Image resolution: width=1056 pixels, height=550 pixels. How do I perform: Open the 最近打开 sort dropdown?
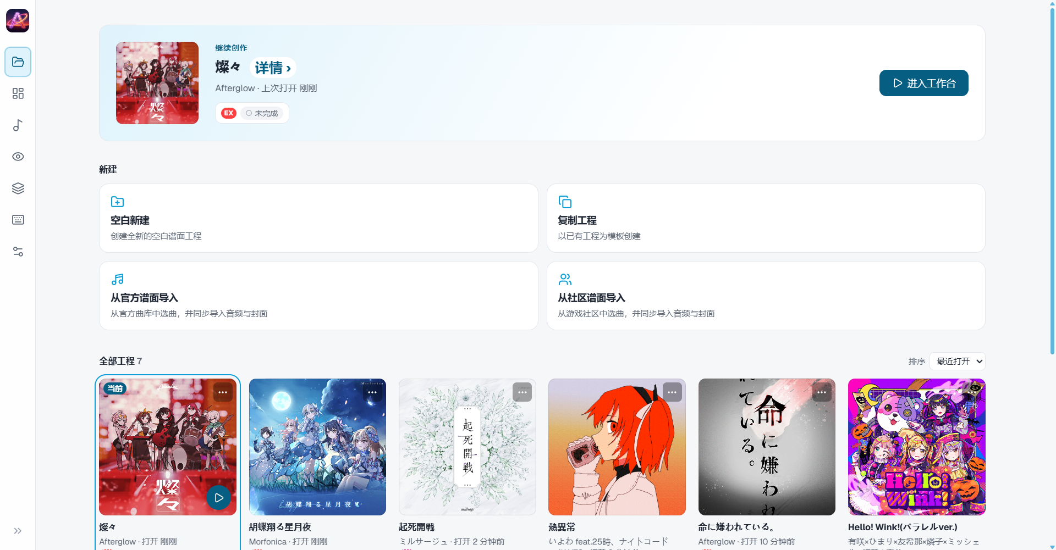[x=958, y=361]
